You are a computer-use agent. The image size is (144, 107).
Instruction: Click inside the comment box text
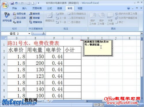coord(96,43)
